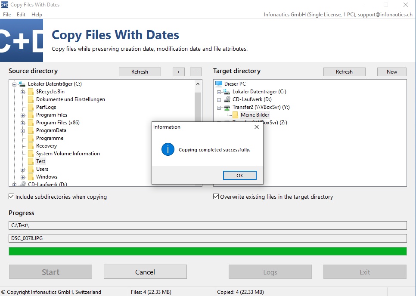
Task: Confirm with the OK button
Action: (x=239, y=175)
